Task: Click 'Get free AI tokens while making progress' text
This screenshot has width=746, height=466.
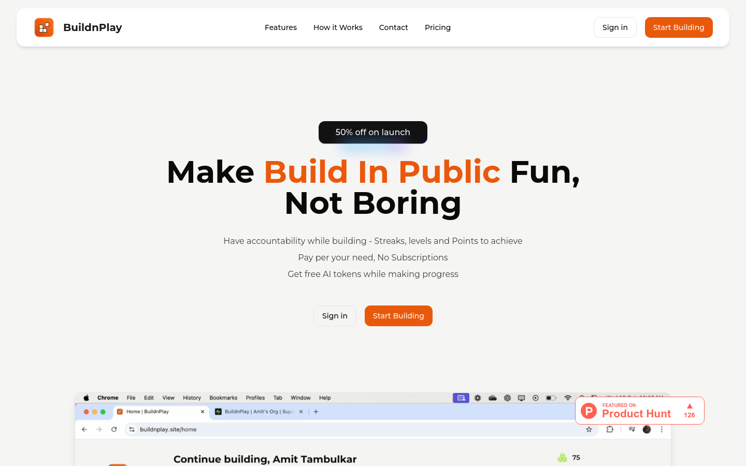Action: tap(373, 274)
